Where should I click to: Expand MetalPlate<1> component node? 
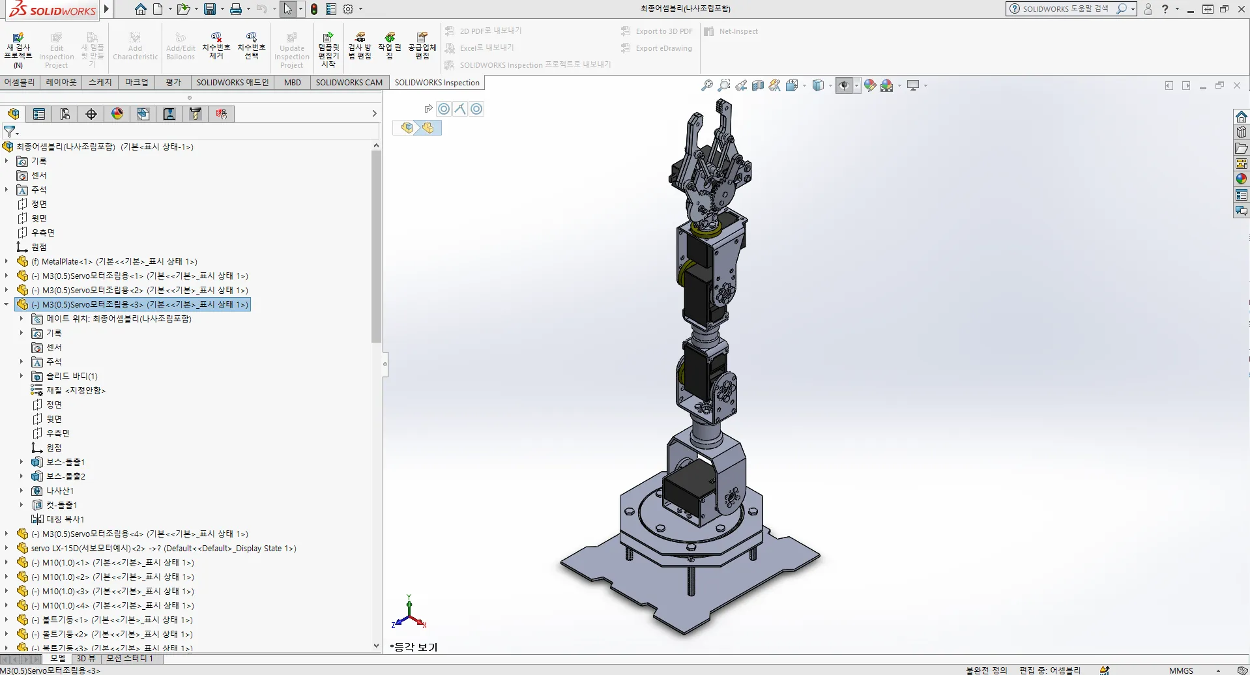click(x=7, y=261)
